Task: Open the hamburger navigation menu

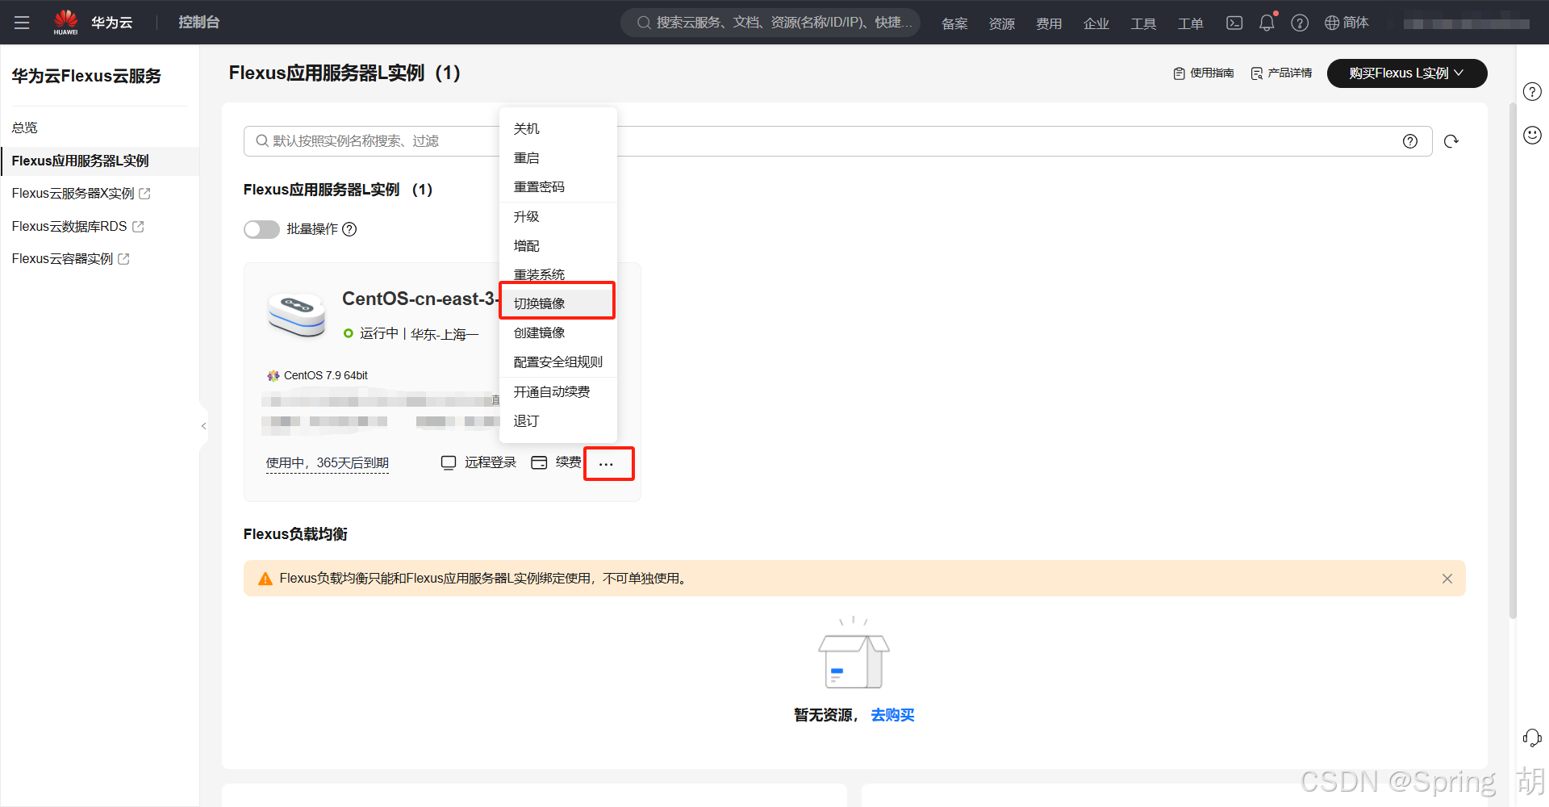Action: pos(22,23)
